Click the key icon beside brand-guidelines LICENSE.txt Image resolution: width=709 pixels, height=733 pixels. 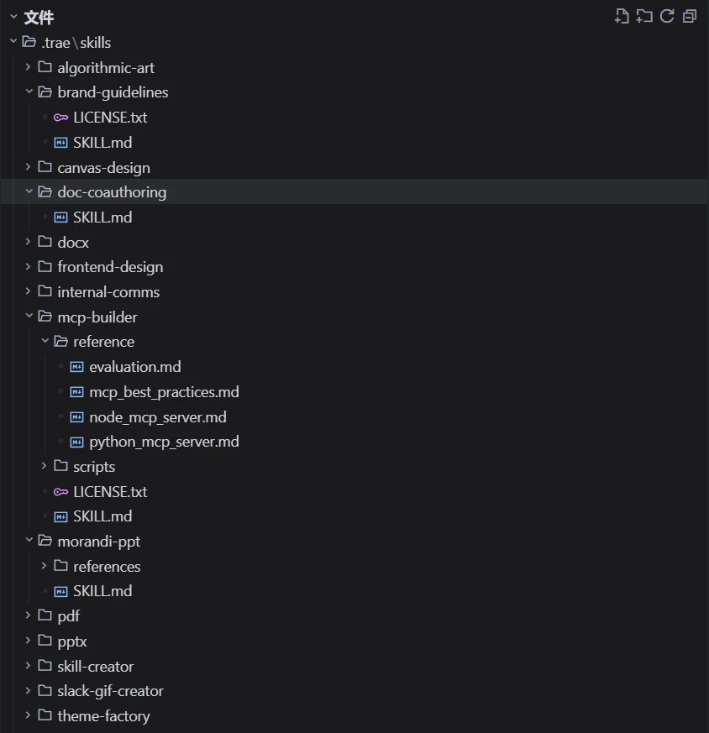[x=60, y=117]
